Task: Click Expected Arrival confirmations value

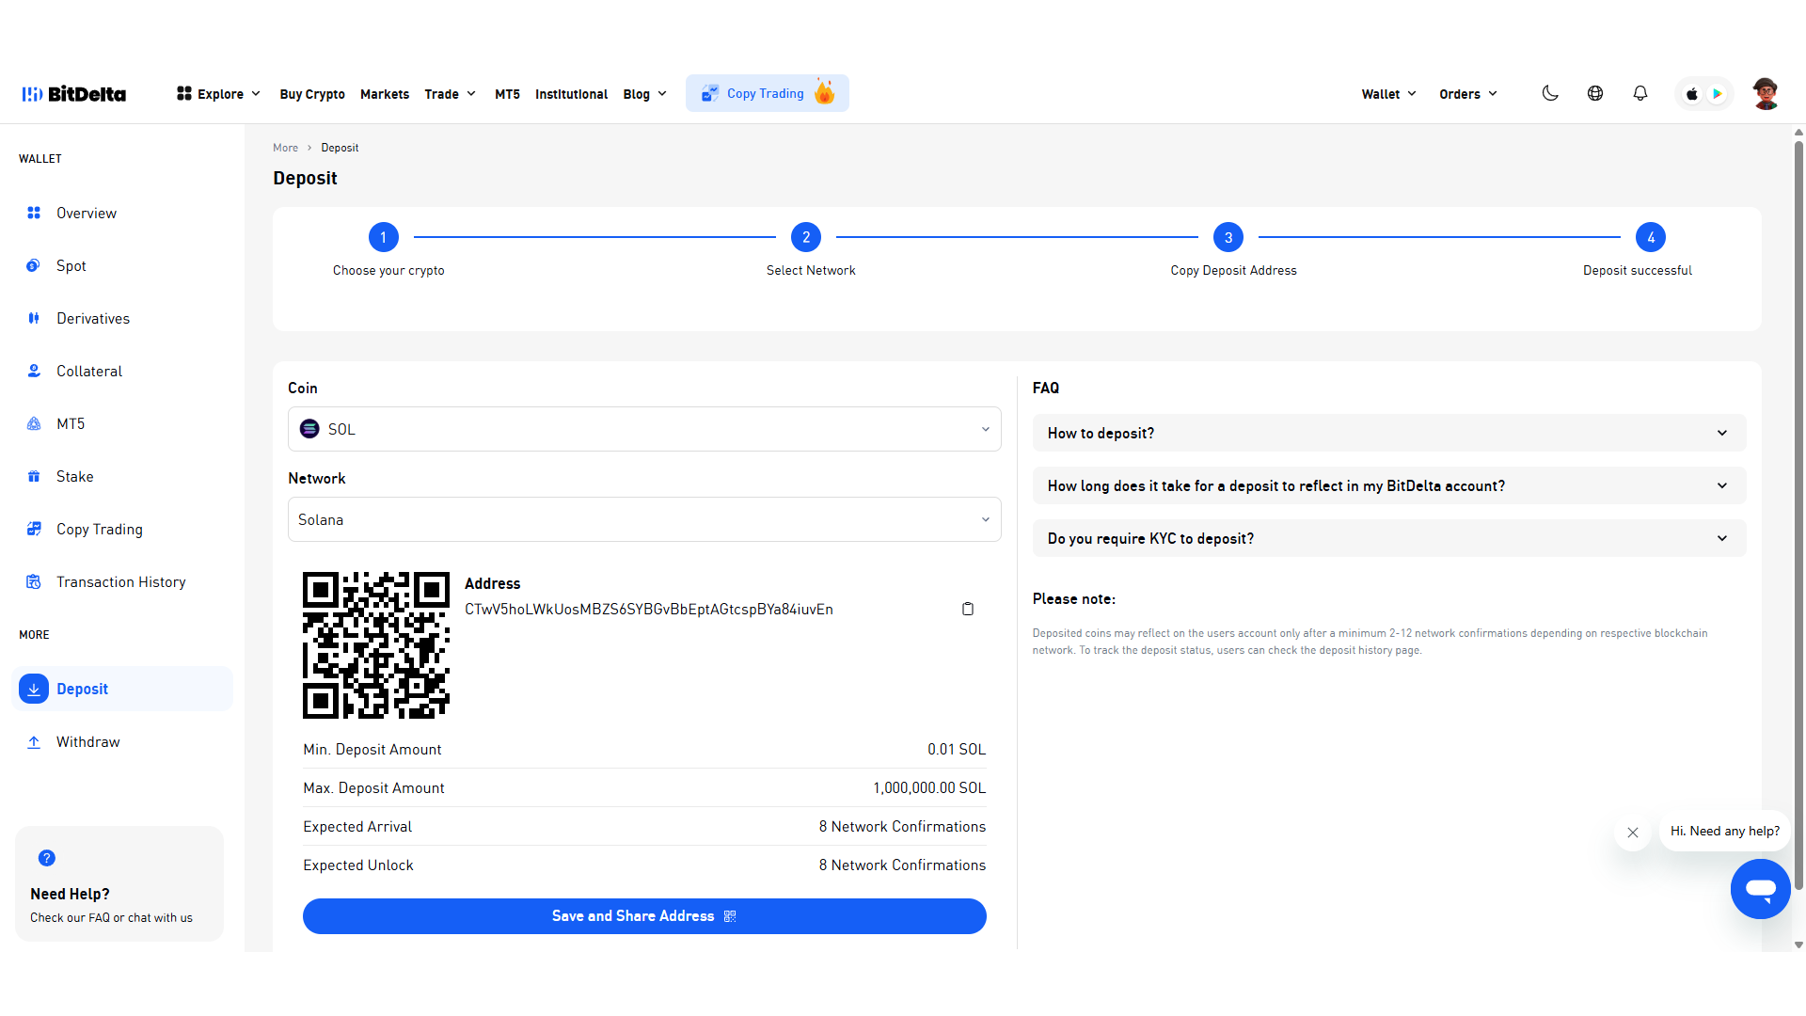Action: [x=902, y=827]
